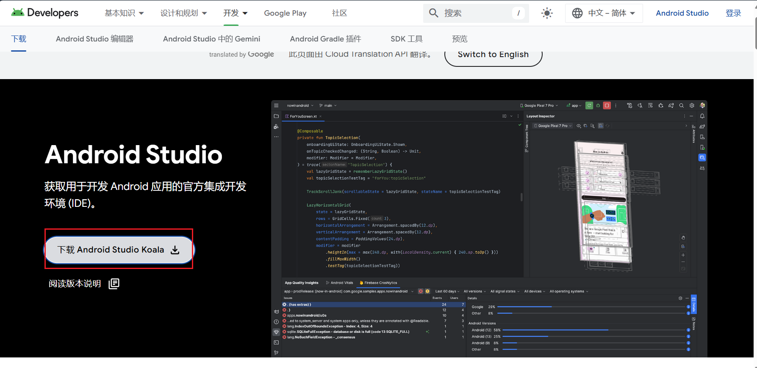
Task: Switch to the Android Studio 编辑器 tab
Action: [94, 39]
